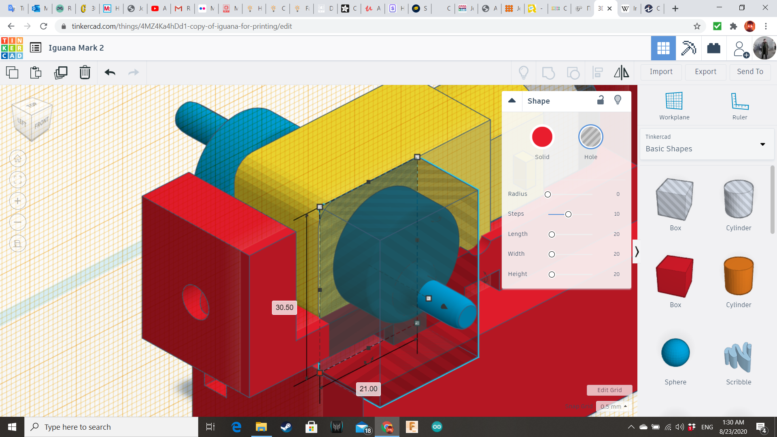Click the Duplicate and repeat icon
The height and width of the screenshot is (437, 777).
[x=61, y=72]
